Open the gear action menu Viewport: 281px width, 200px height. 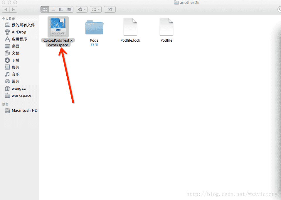[82, 9]
